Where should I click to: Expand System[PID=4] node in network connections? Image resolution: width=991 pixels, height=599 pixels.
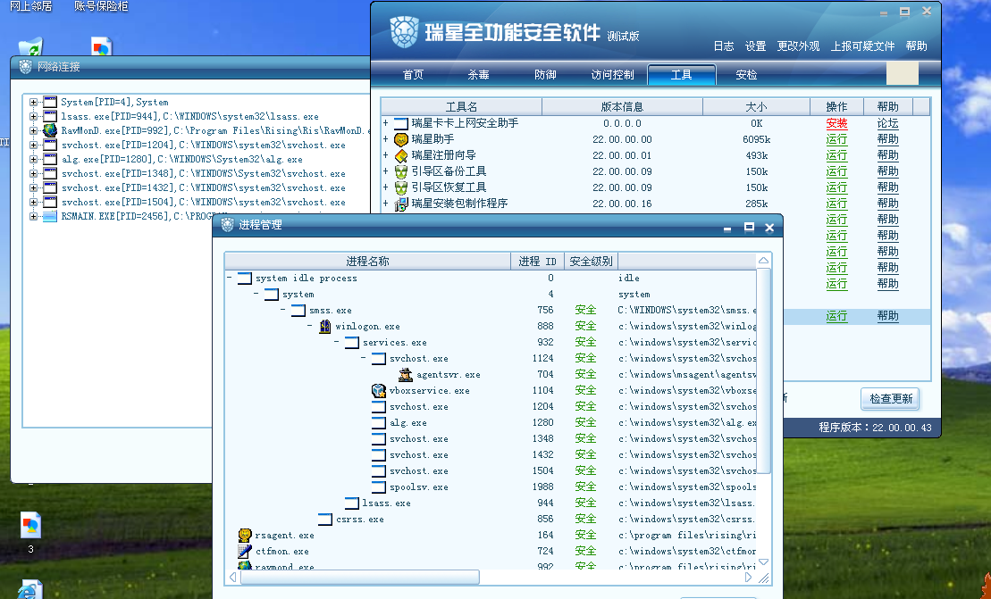33,102
